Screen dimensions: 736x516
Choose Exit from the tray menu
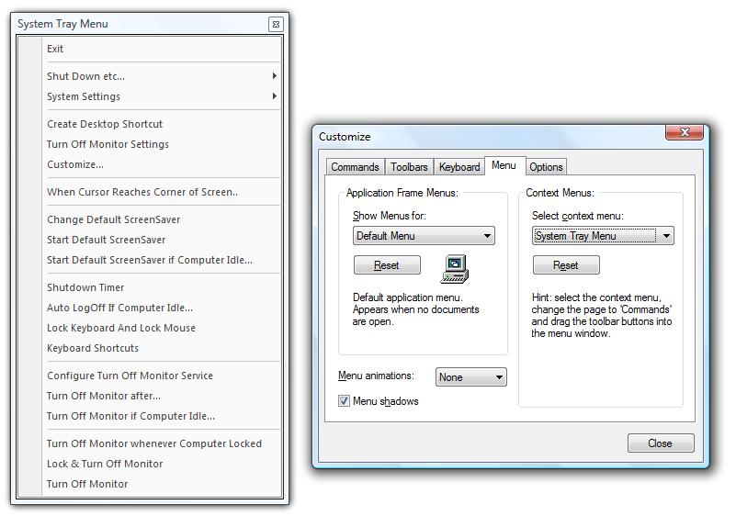(x=56, y=49)
